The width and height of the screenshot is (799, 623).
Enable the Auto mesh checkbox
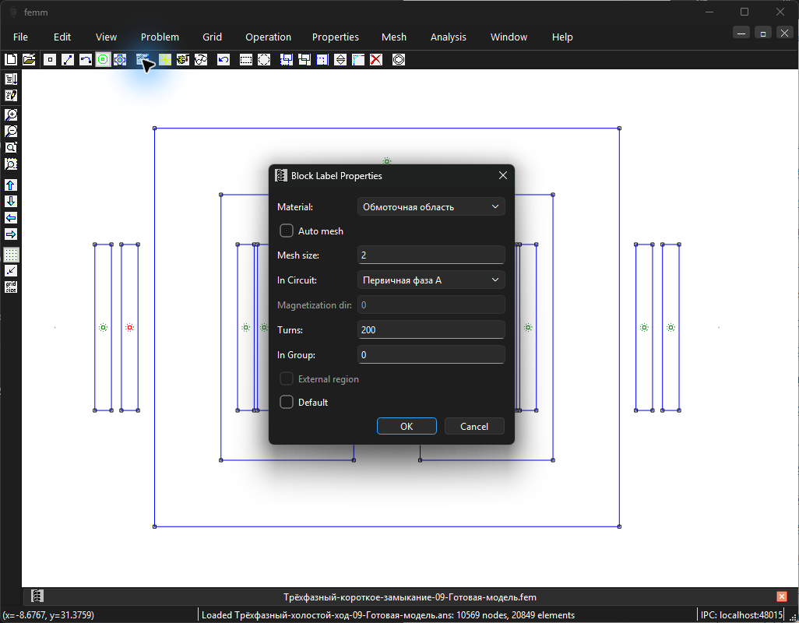coord(287,231)
